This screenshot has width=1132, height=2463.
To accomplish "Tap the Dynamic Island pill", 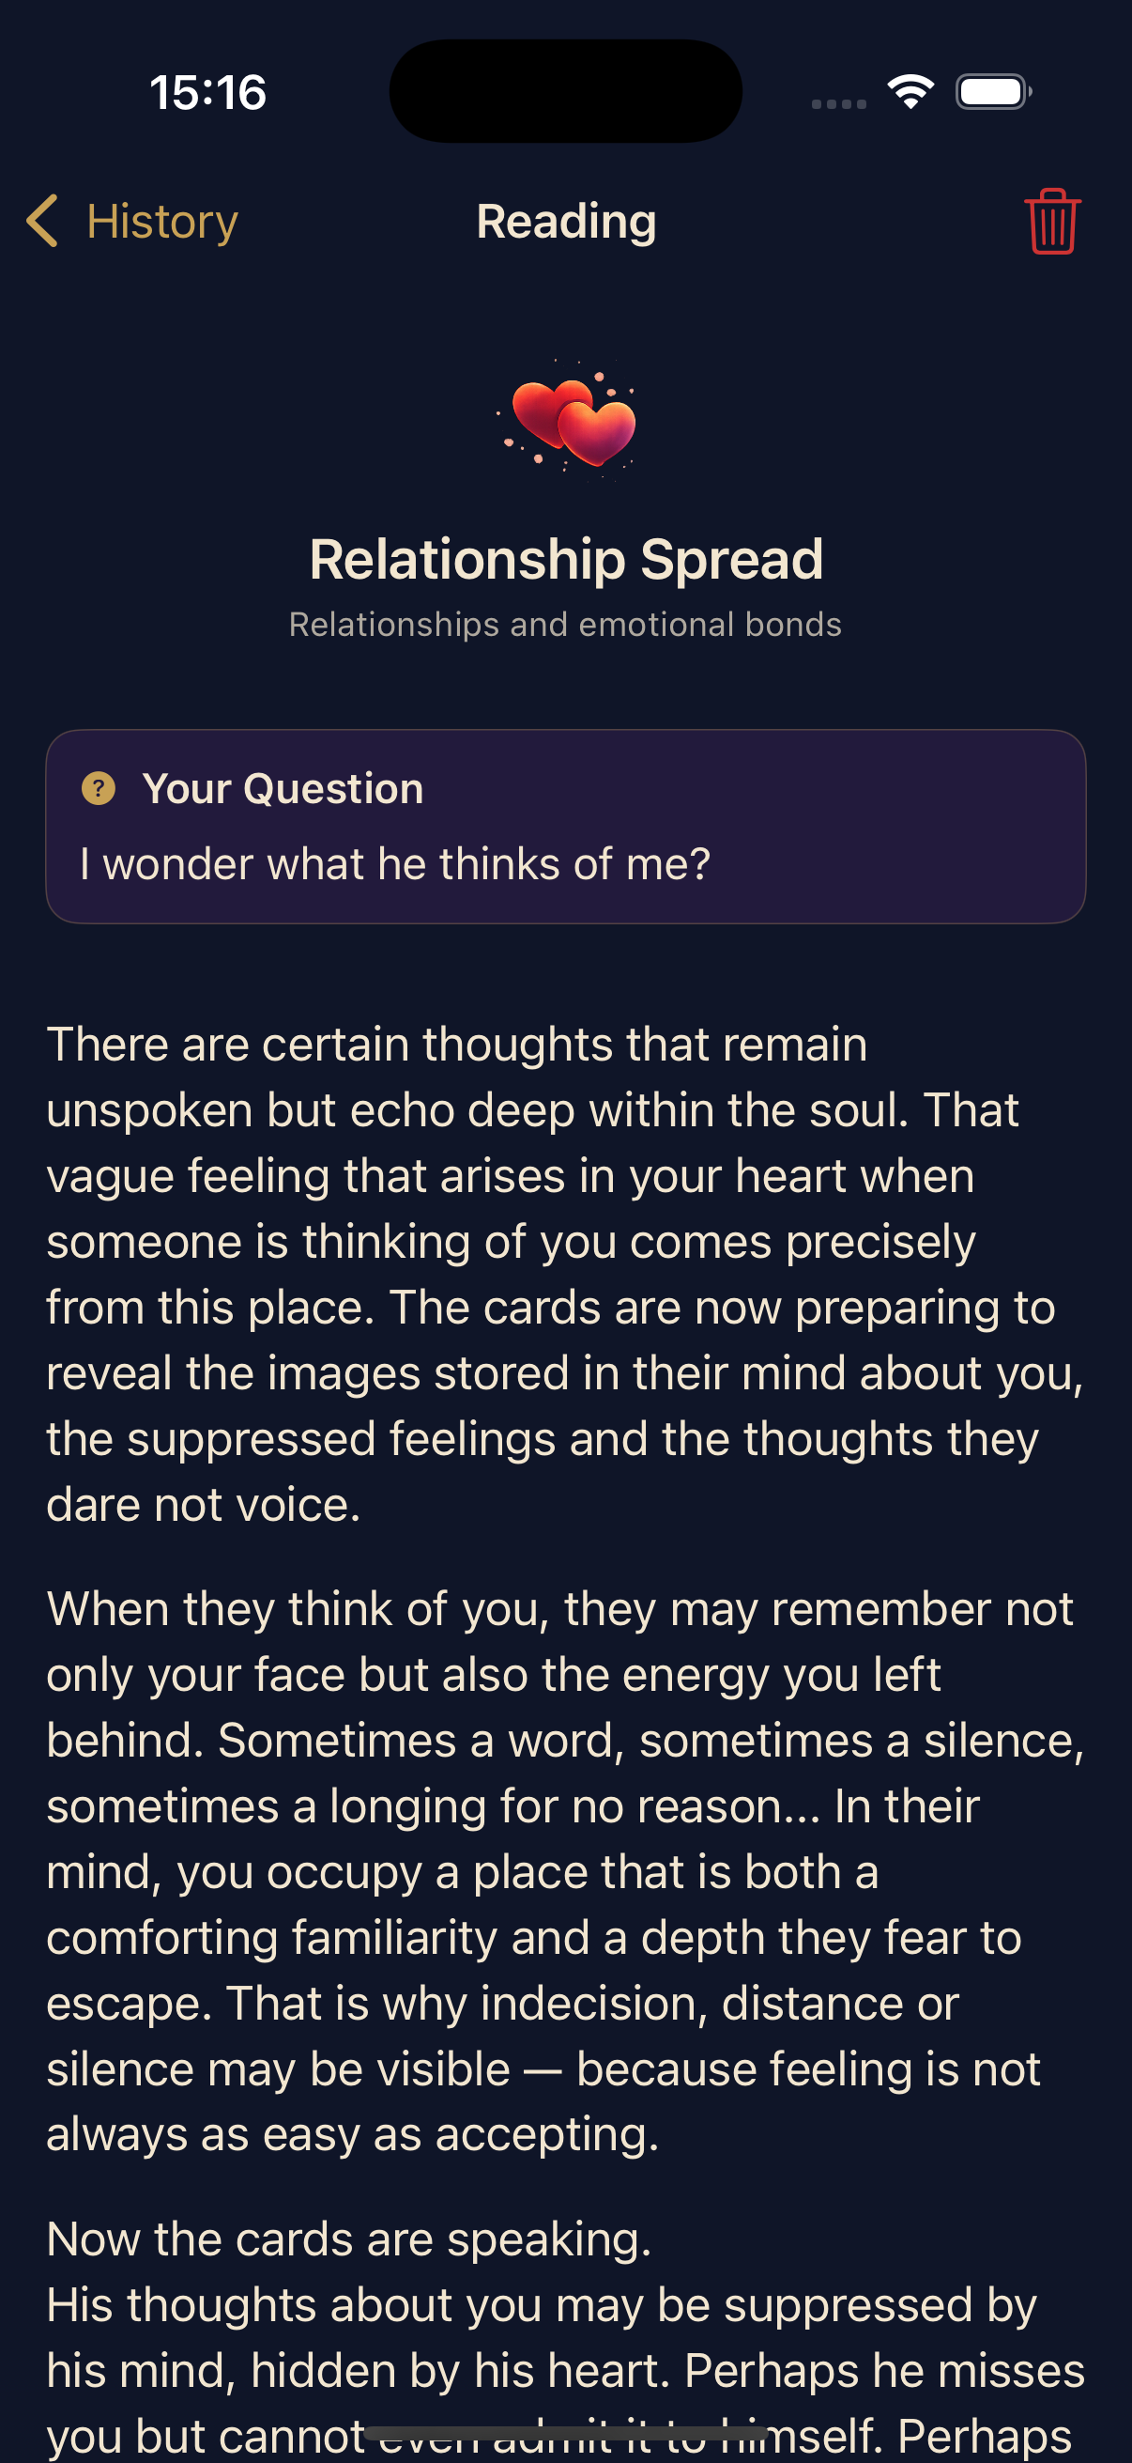I will (x=565, y=91).
